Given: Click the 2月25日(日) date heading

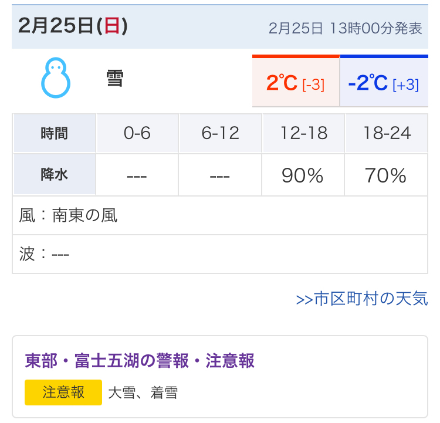Looking at the screenshot, I should point(73,26).
